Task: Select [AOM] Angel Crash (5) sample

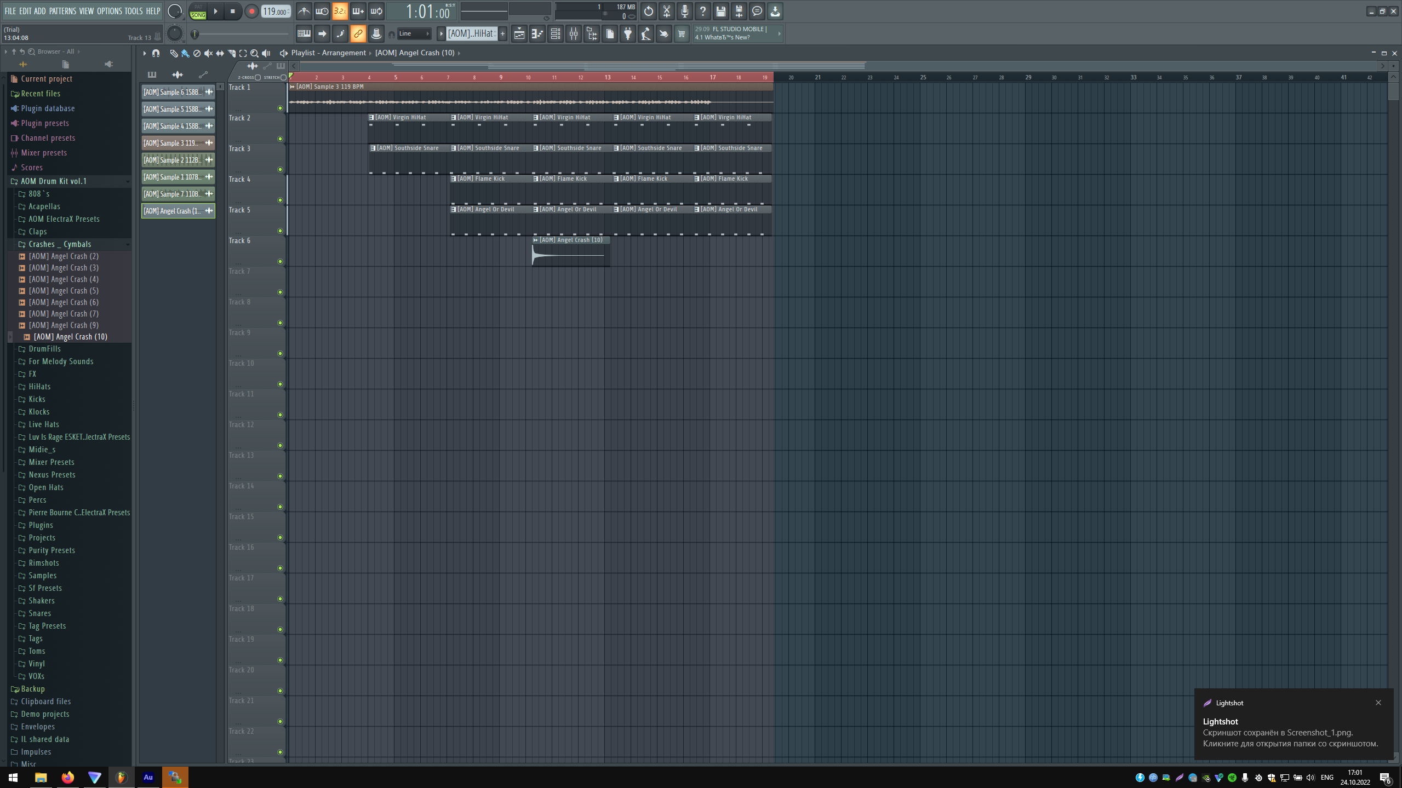Action: point(64,291)
